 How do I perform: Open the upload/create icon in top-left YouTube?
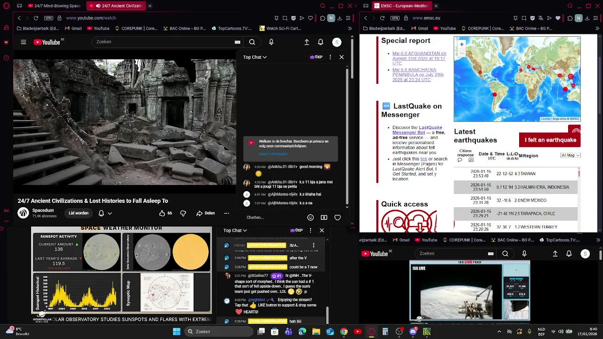(307, 42)
